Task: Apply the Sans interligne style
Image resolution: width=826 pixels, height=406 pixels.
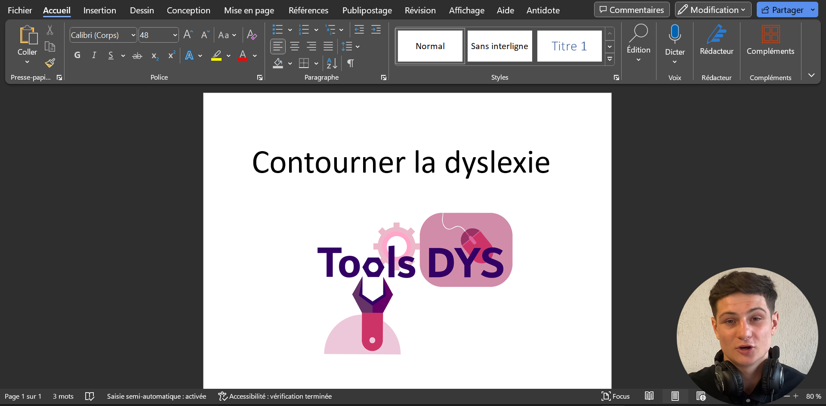Action: click(499, 46)
